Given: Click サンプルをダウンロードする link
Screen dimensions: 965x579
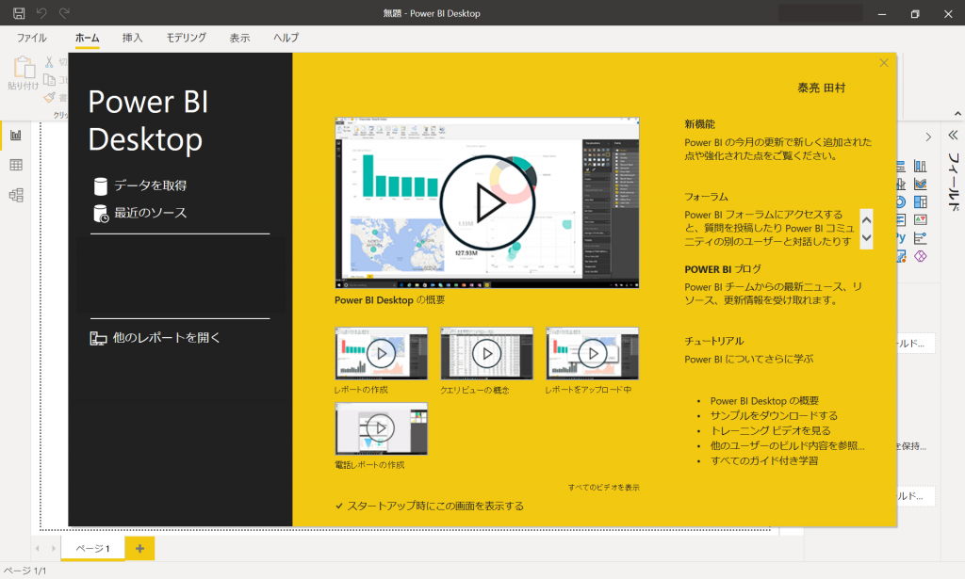Looking at the screenshot, I should point(774,415).
